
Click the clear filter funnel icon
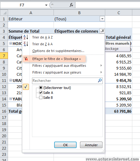26,59
